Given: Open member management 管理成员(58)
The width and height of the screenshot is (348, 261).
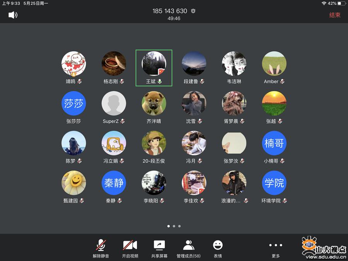Looking at the screenshot, I should tap(188, 249).
